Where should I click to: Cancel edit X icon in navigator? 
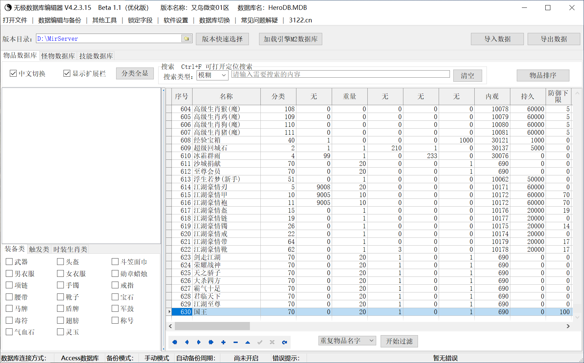coord(272,342)
